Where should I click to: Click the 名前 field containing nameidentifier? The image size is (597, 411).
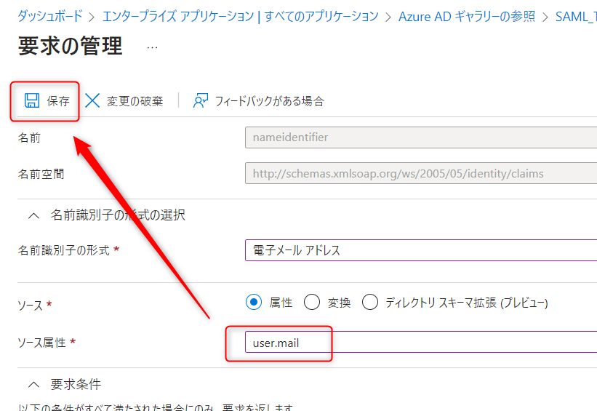pos(420,137)
